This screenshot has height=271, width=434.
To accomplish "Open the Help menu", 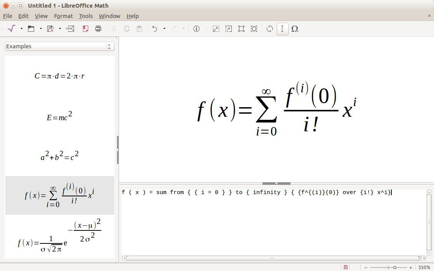I will 133,16.
